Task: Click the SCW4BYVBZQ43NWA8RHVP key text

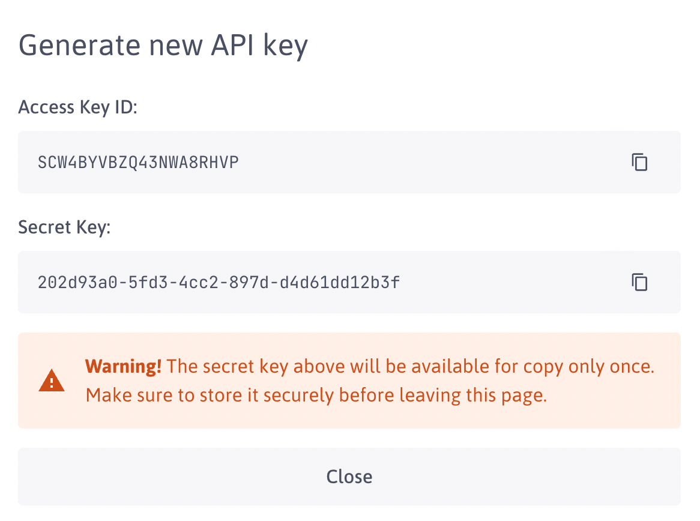Action: pos(138,162)
